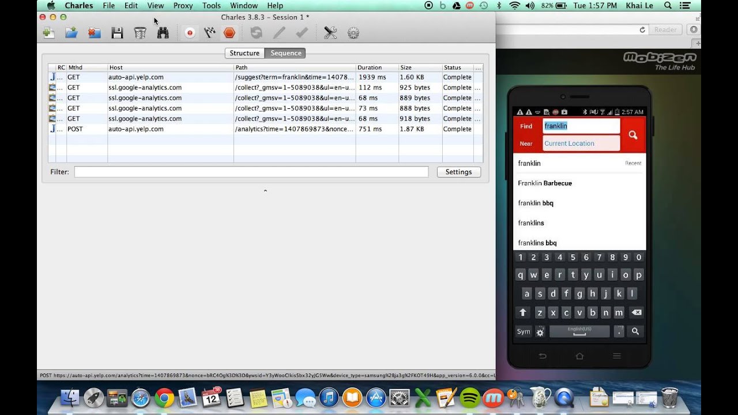The height and width of the screenshot is (415, 738).
Task: Validate the selected request with checkmark icon
Action: click(x=302, y=33)
